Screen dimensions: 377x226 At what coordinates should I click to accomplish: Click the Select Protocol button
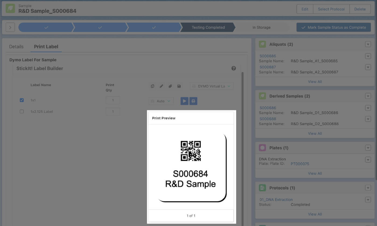pos(331,9)
